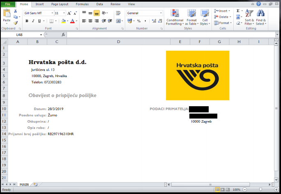Select the Cut scissors icon

tap(16, 11)
